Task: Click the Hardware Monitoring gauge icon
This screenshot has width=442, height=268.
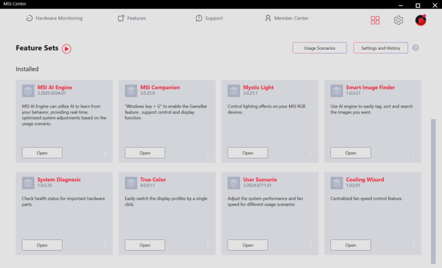Action: 29,18
